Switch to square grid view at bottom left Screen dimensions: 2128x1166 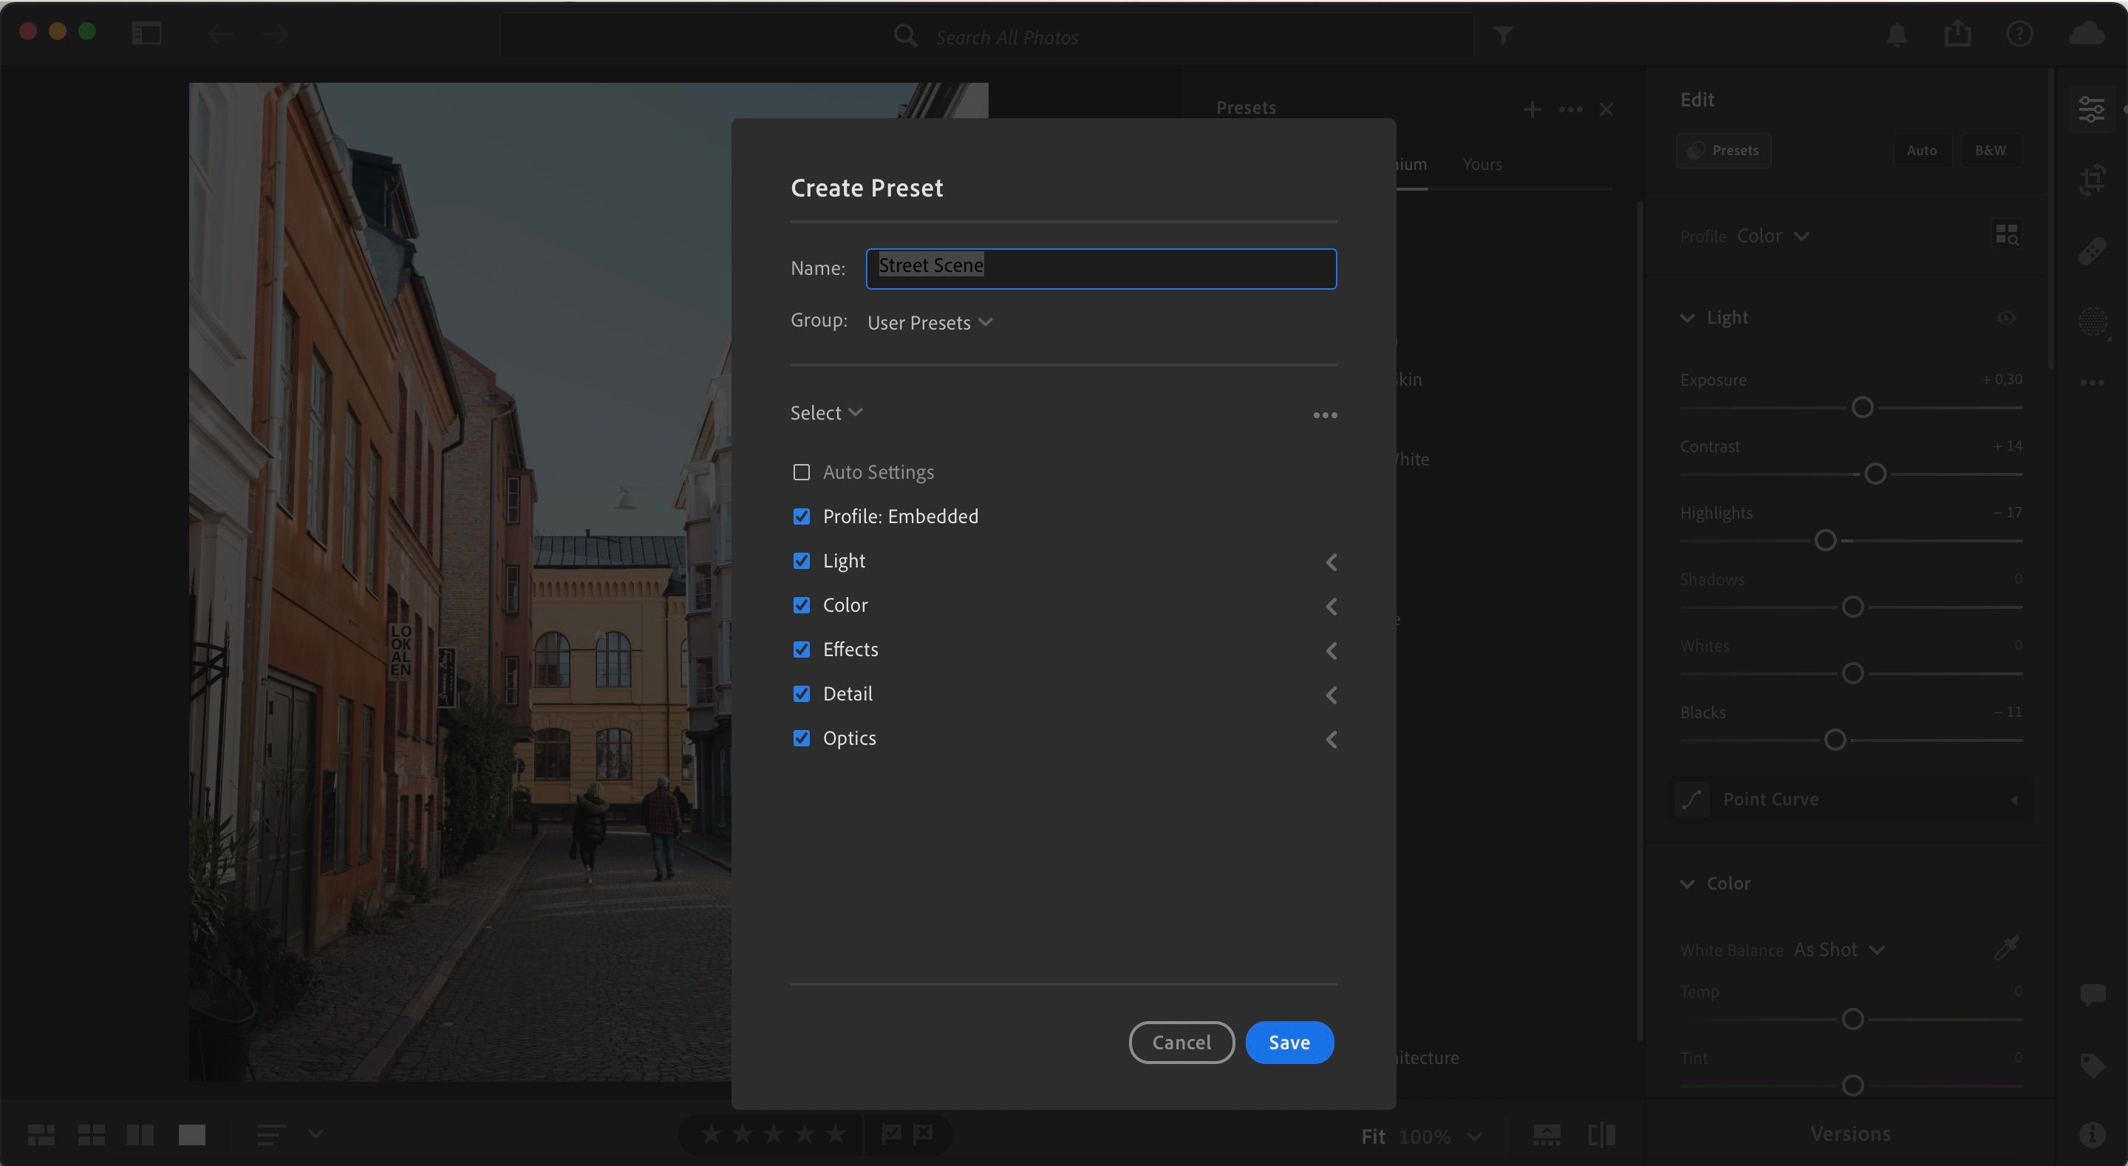[x=91, y=1135]
